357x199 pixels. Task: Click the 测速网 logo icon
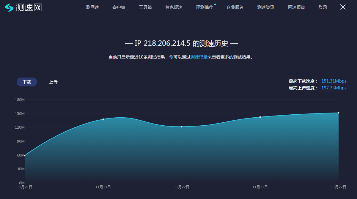pos(10,7)
